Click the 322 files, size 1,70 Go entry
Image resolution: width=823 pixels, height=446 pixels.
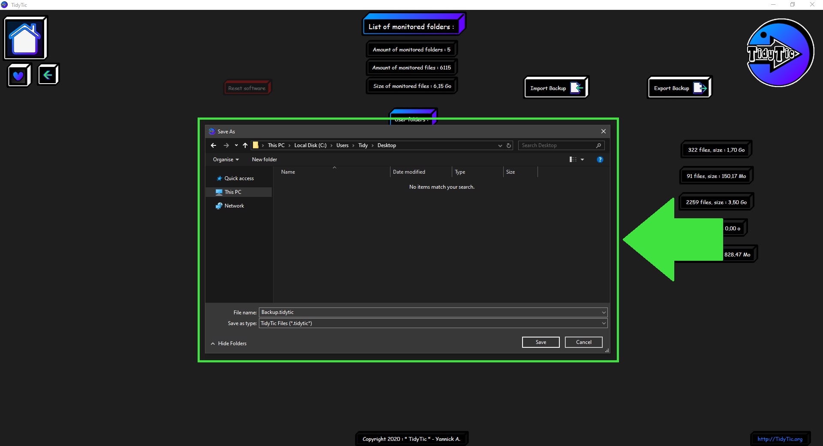[716, 149]
